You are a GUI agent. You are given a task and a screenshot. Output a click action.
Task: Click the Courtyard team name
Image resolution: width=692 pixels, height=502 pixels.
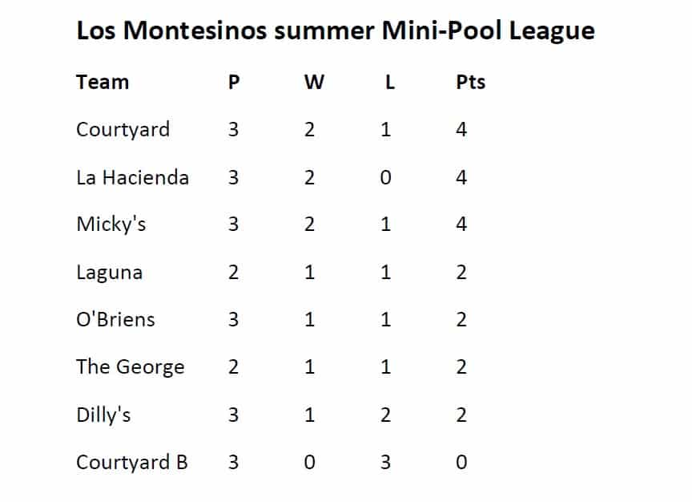[x=123, y=130]
